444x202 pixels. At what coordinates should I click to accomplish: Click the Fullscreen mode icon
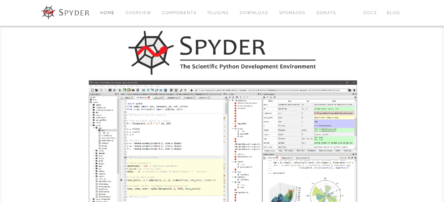click(176, 90)
